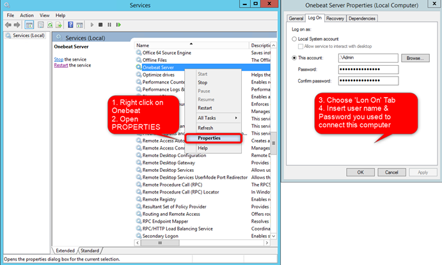Click the list's scroll-down arrow
The image size is (442, 265).
tap(273, 236)
